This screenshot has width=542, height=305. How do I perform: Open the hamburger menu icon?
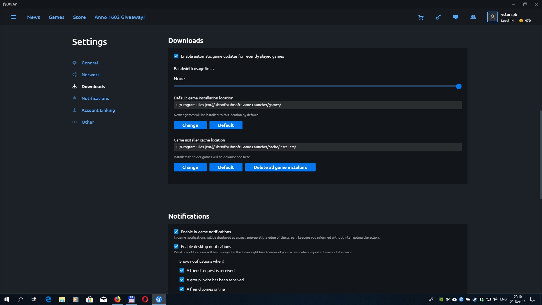[x=13, y=17]
